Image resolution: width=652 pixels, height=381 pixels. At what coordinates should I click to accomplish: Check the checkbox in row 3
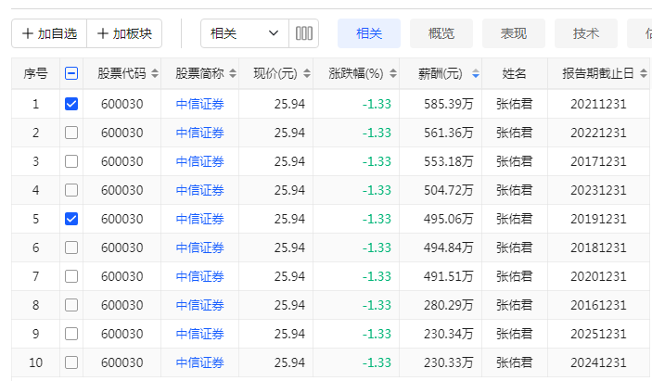71,161
